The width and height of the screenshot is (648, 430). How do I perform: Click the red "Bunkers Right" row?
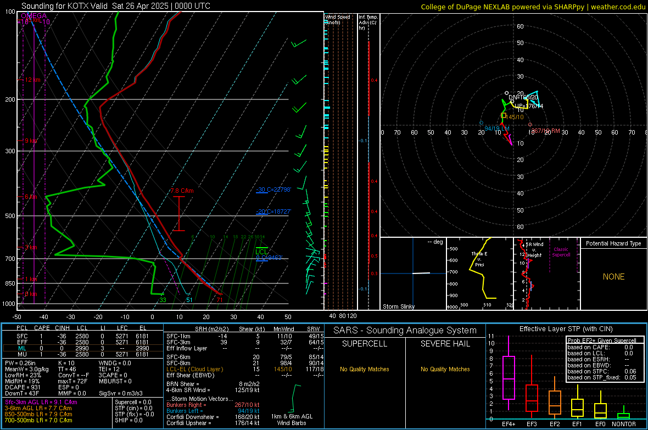tap(213, 405)
